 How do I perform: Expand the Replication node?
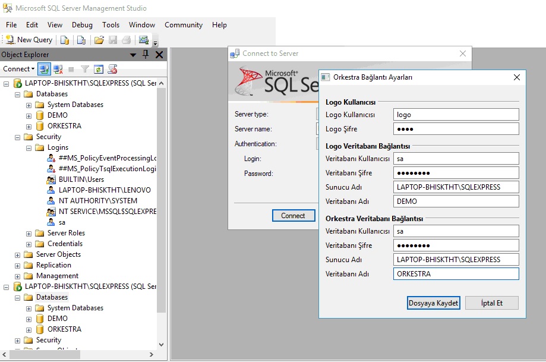click(17, 266)
